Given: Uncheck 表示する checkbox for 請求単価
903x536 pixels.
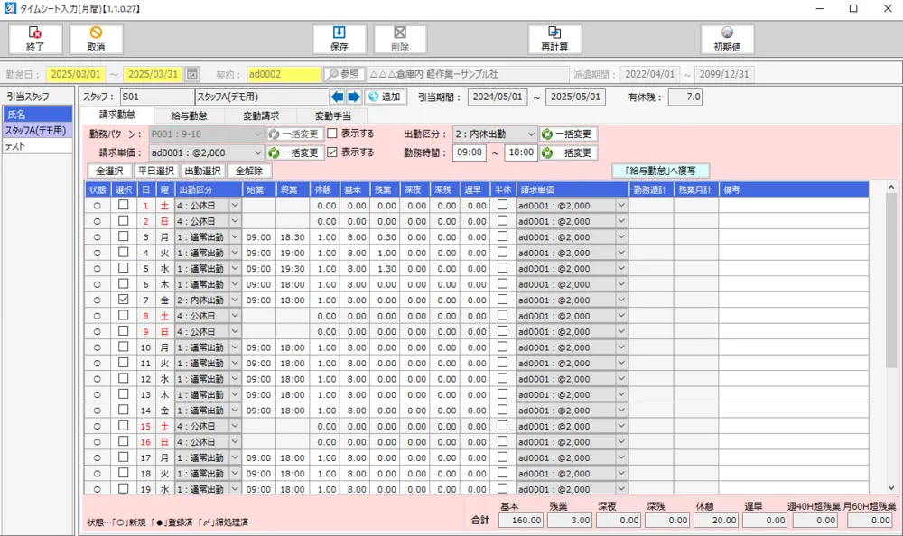Looking at the screenshot, I should [332, 152].
